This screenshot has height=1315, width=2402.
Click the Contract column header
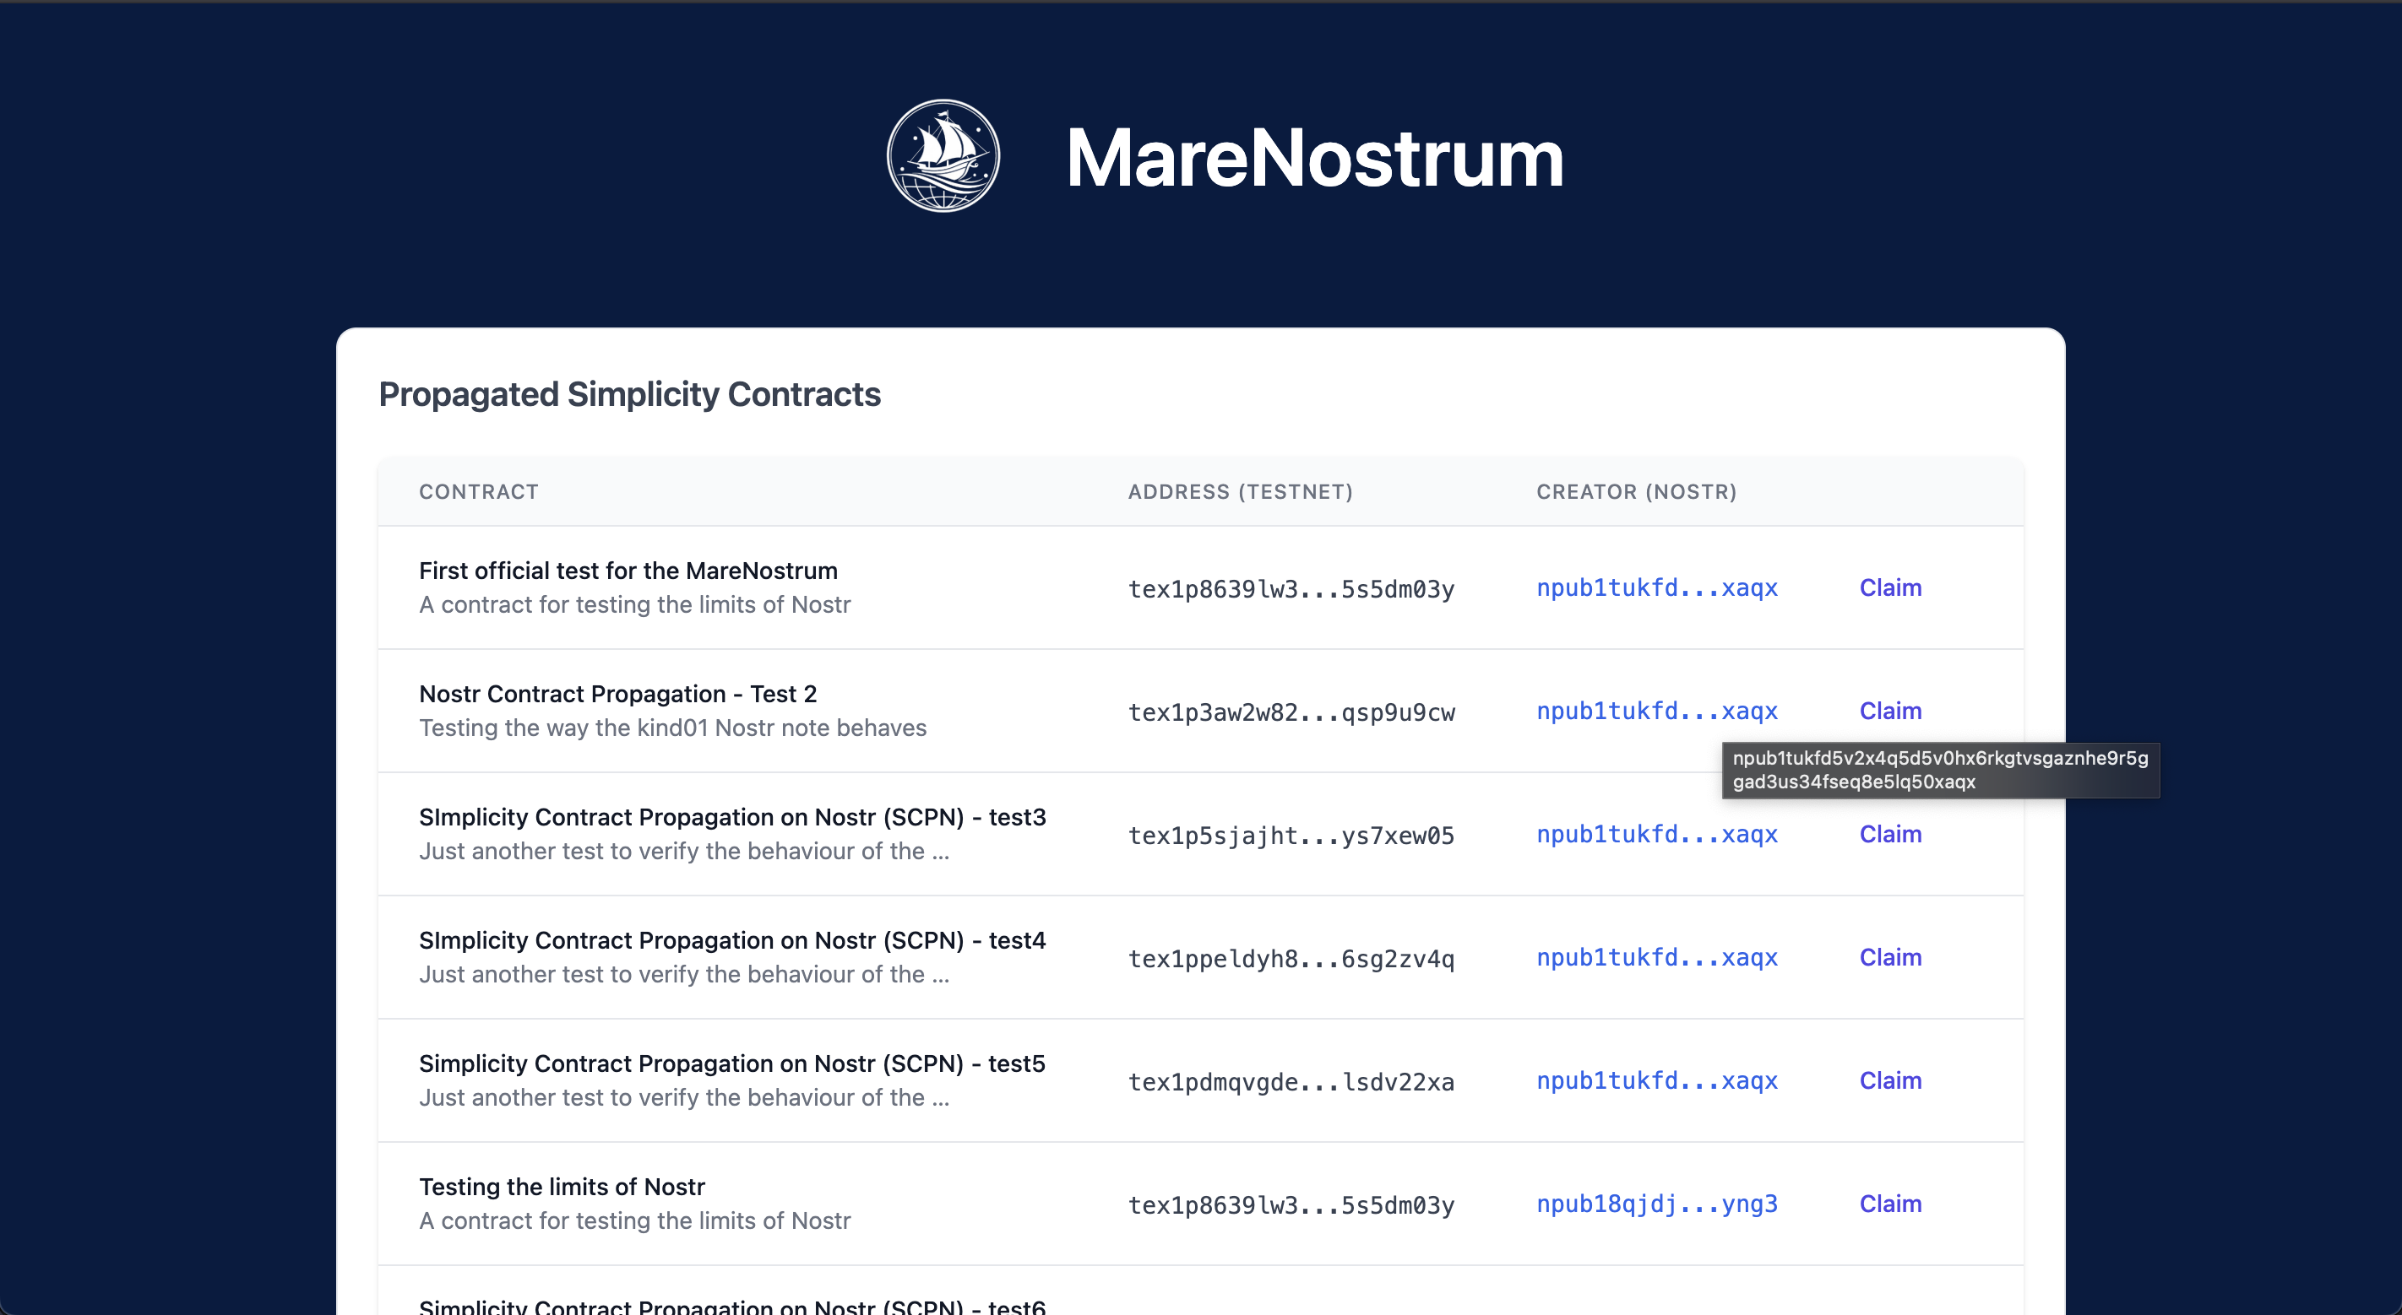point(478,492)
